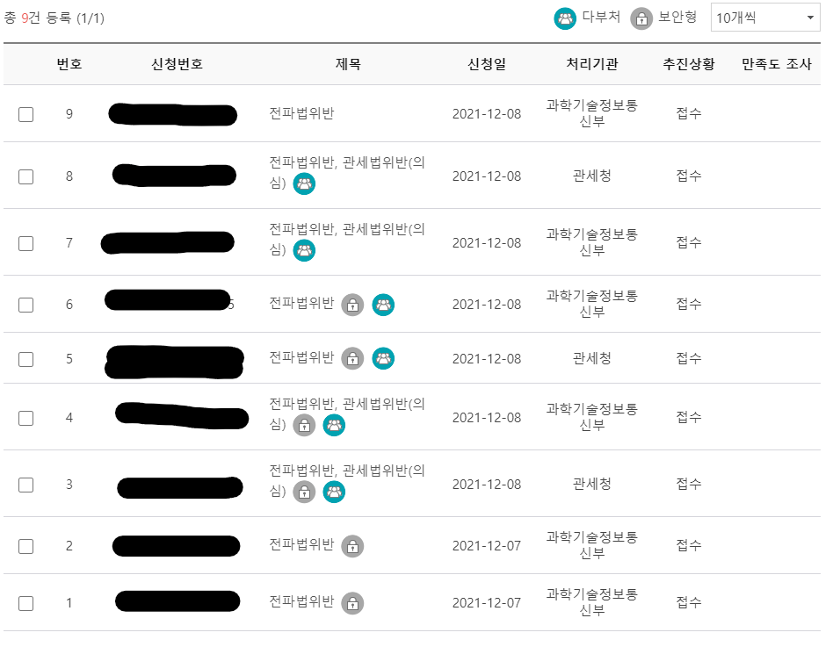Screen dimensions: 840x647
Task: Open the row 9 전파법위반 title link
Action: (x=301, y=113)
